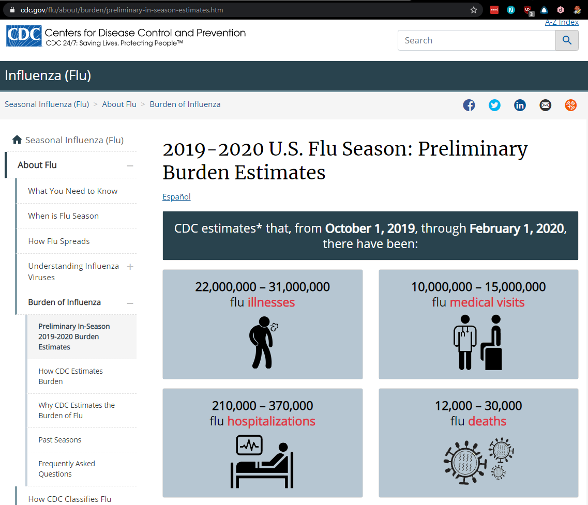Image resolution: width=588 pixels, height=505 pixels.
Task: Open When is Flu Season page
Action: pyautogui.click(x=64, y=216)
